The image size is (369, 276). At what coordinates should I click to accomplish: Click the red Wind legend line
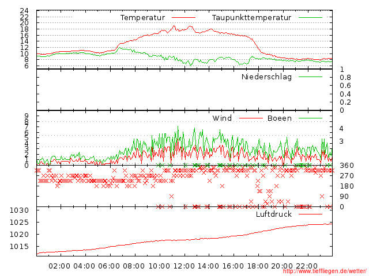coord(251,118)
